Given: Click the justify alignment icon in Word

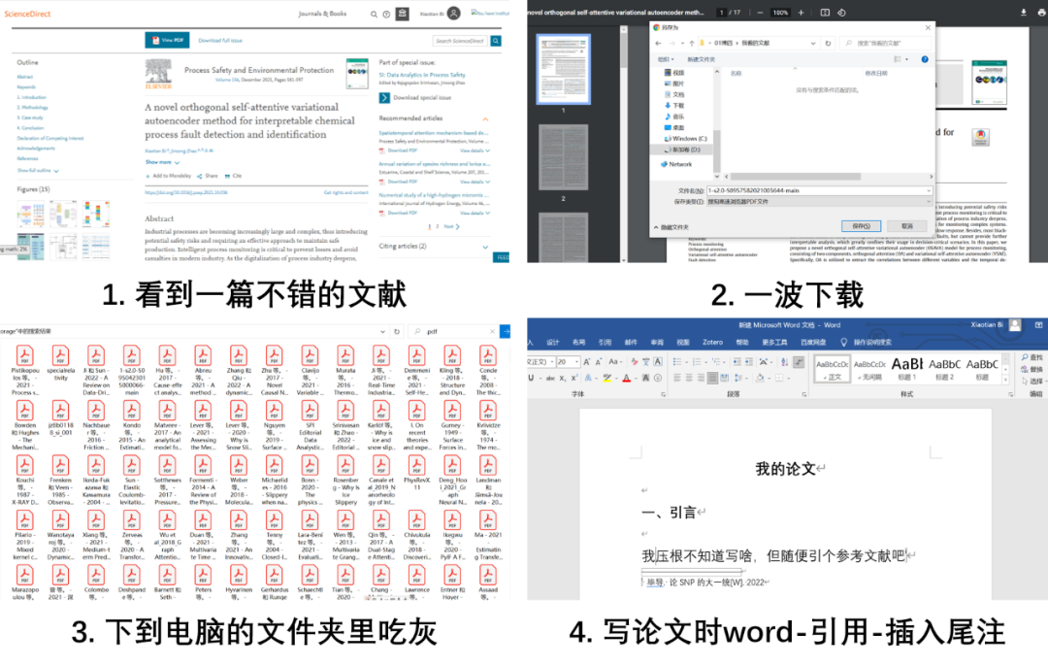Looking at the screenshot, I should [x=714, y=378].
